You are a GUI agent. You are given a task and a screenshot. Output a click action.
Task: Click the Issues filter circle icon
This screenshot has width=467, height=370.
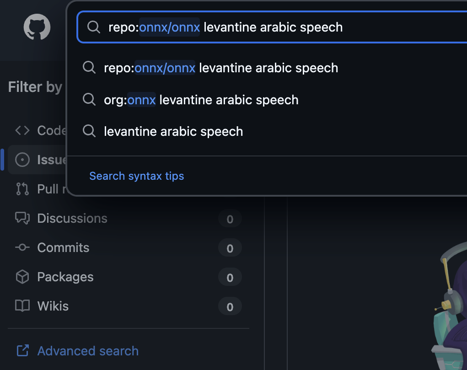click(22, 160)
